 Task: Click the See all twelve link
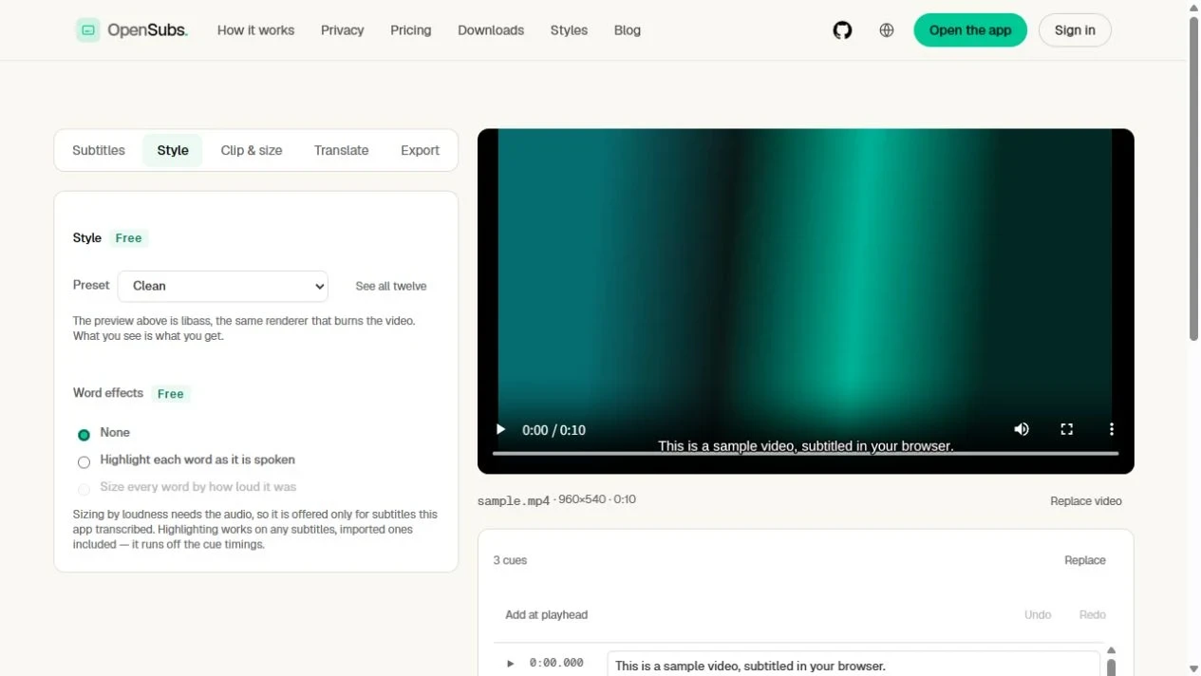pos(391,286)
